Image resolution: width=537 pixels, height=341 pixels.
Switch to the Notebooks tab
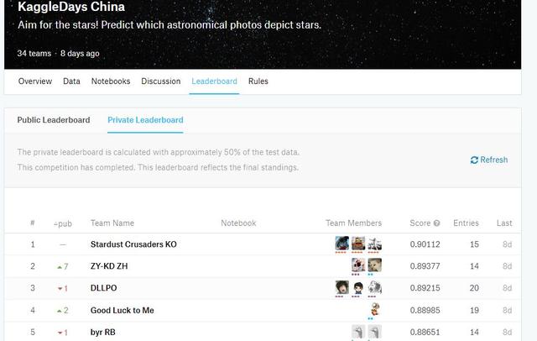pos(111,81)
